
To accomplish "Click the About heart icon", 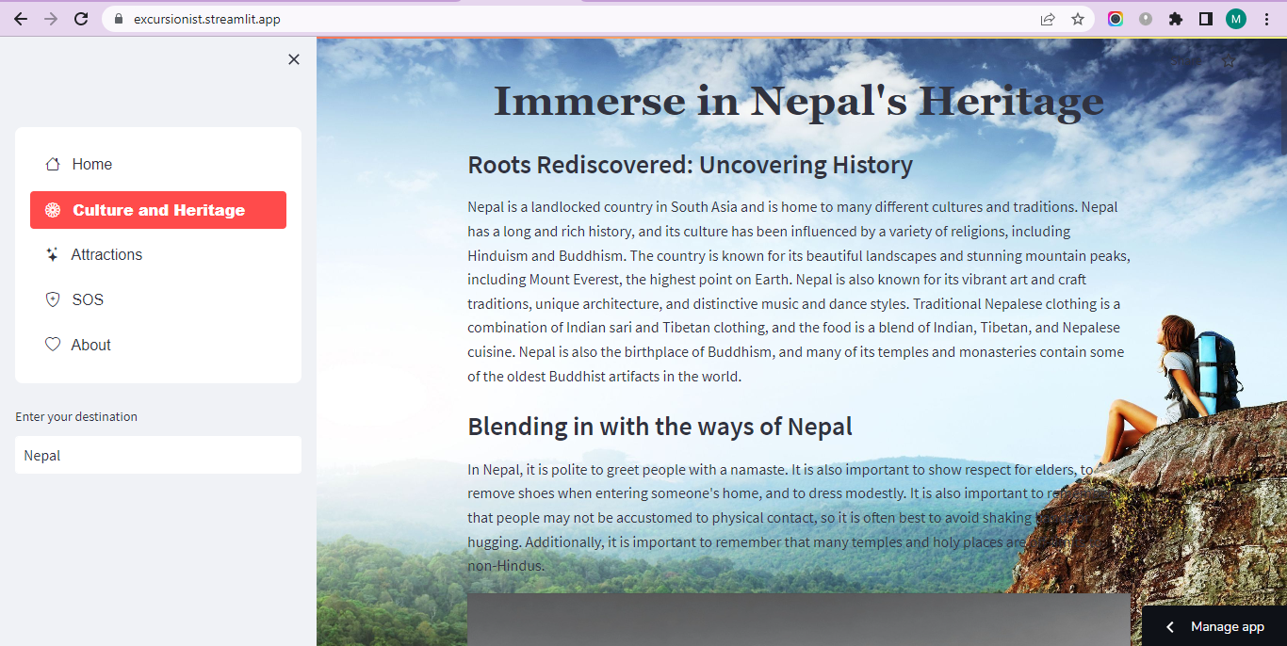I will click(53, 345).
